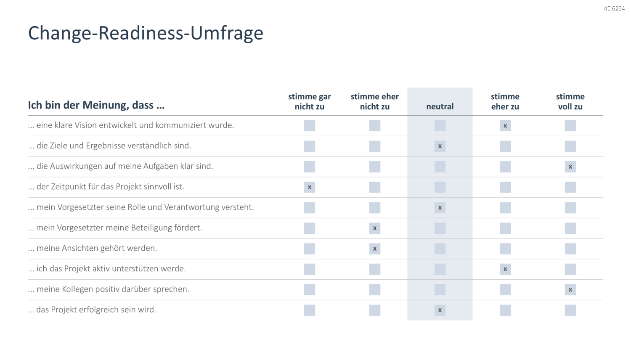Uncheck 'stimme eher nicht zu' for Beteiligung fördert

tap(374, 228)
